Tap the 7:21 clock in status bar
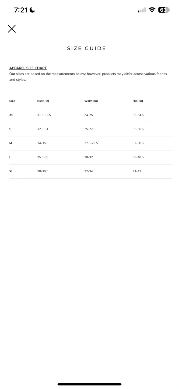 (x=21, y=10)
